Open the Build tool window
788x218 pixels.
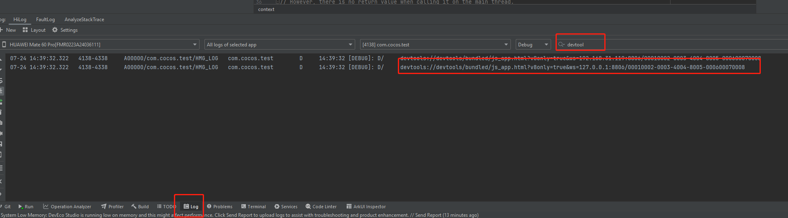point(140,207)
